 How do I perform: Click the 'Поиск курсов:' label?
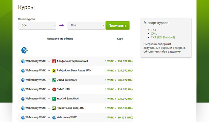pos(27,19)
